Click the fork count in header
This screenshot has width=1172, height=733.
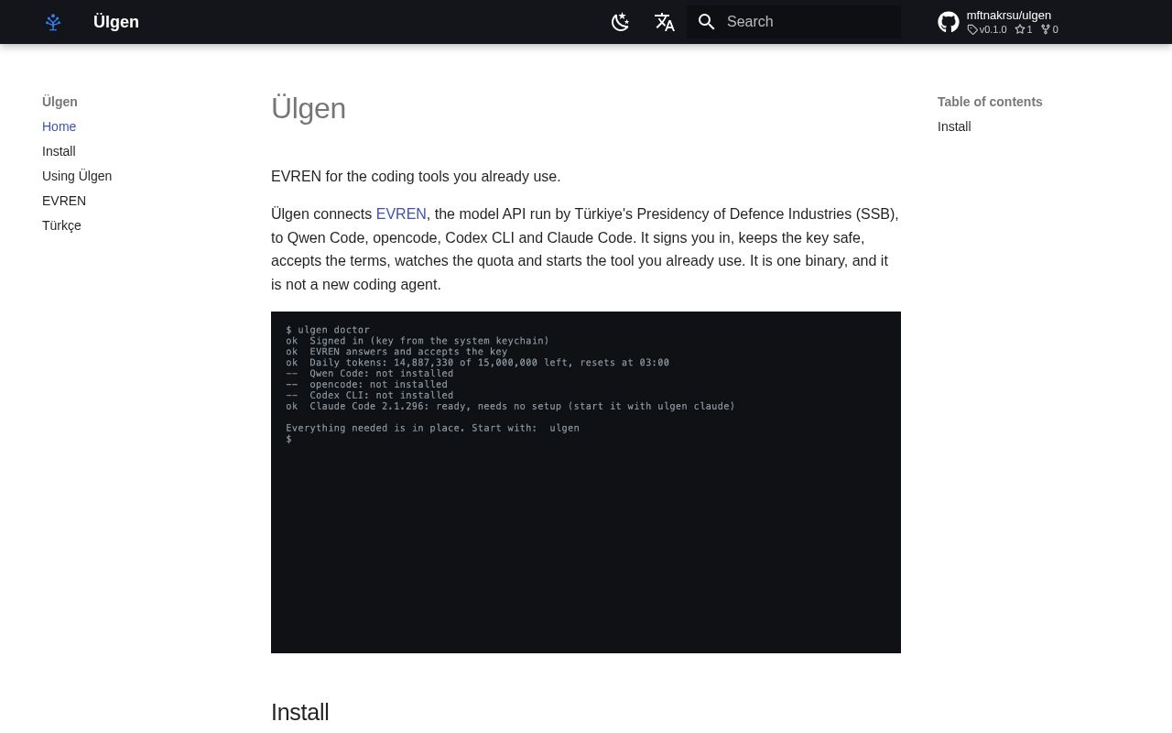tap(1049, 29)
